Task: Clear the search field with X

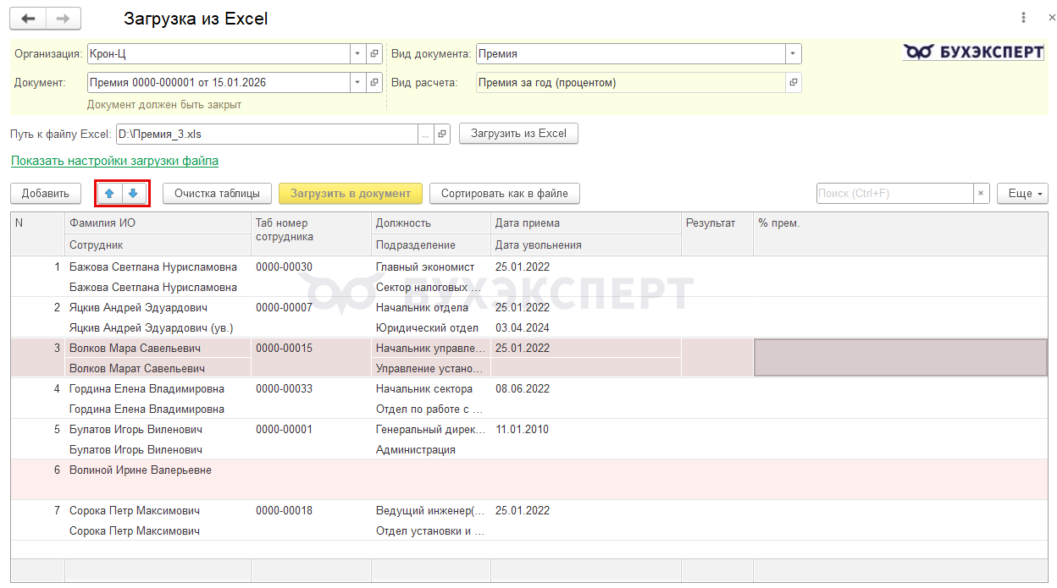Action: tap(981, 194)
